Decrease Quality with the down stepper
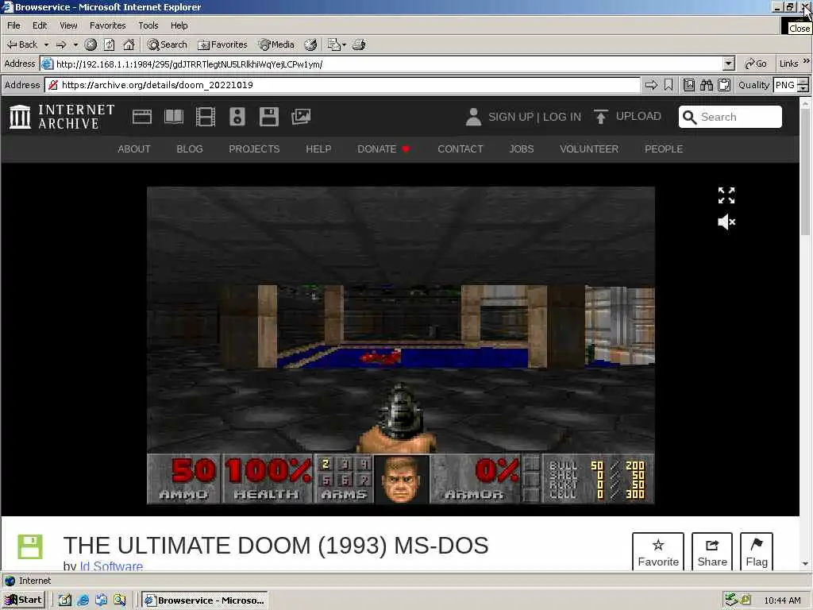 coord(803,89)
